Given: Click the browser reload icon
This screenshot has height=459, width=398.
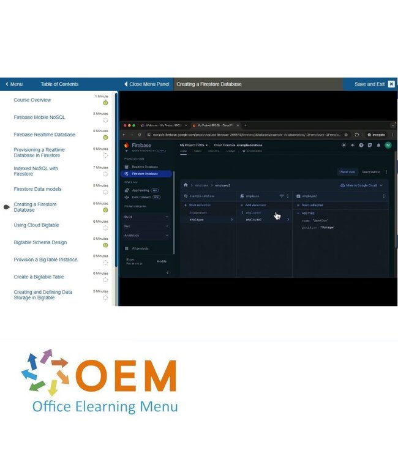Looking at the screenshot, I should pos(140,135).
